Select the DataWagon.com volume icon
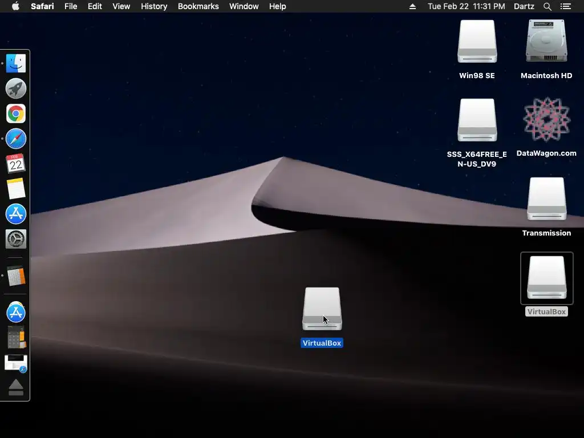Viewport: 584px width, 438px height. click(546, 120)
